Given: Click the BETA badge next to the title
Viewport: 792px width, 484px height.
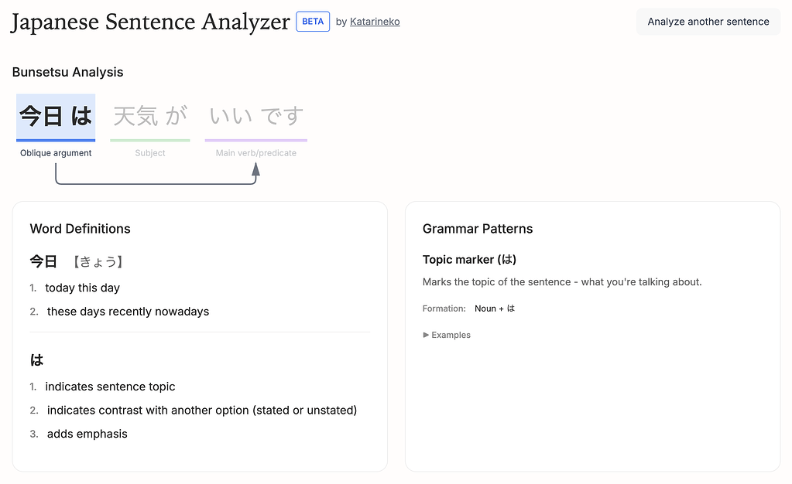Looking at the screenshot, I should pos(312,21).
